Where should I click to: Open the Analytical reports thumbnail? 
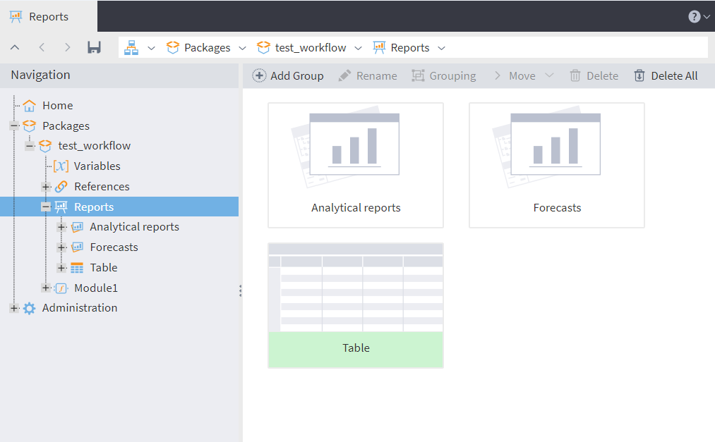[356, 165]
